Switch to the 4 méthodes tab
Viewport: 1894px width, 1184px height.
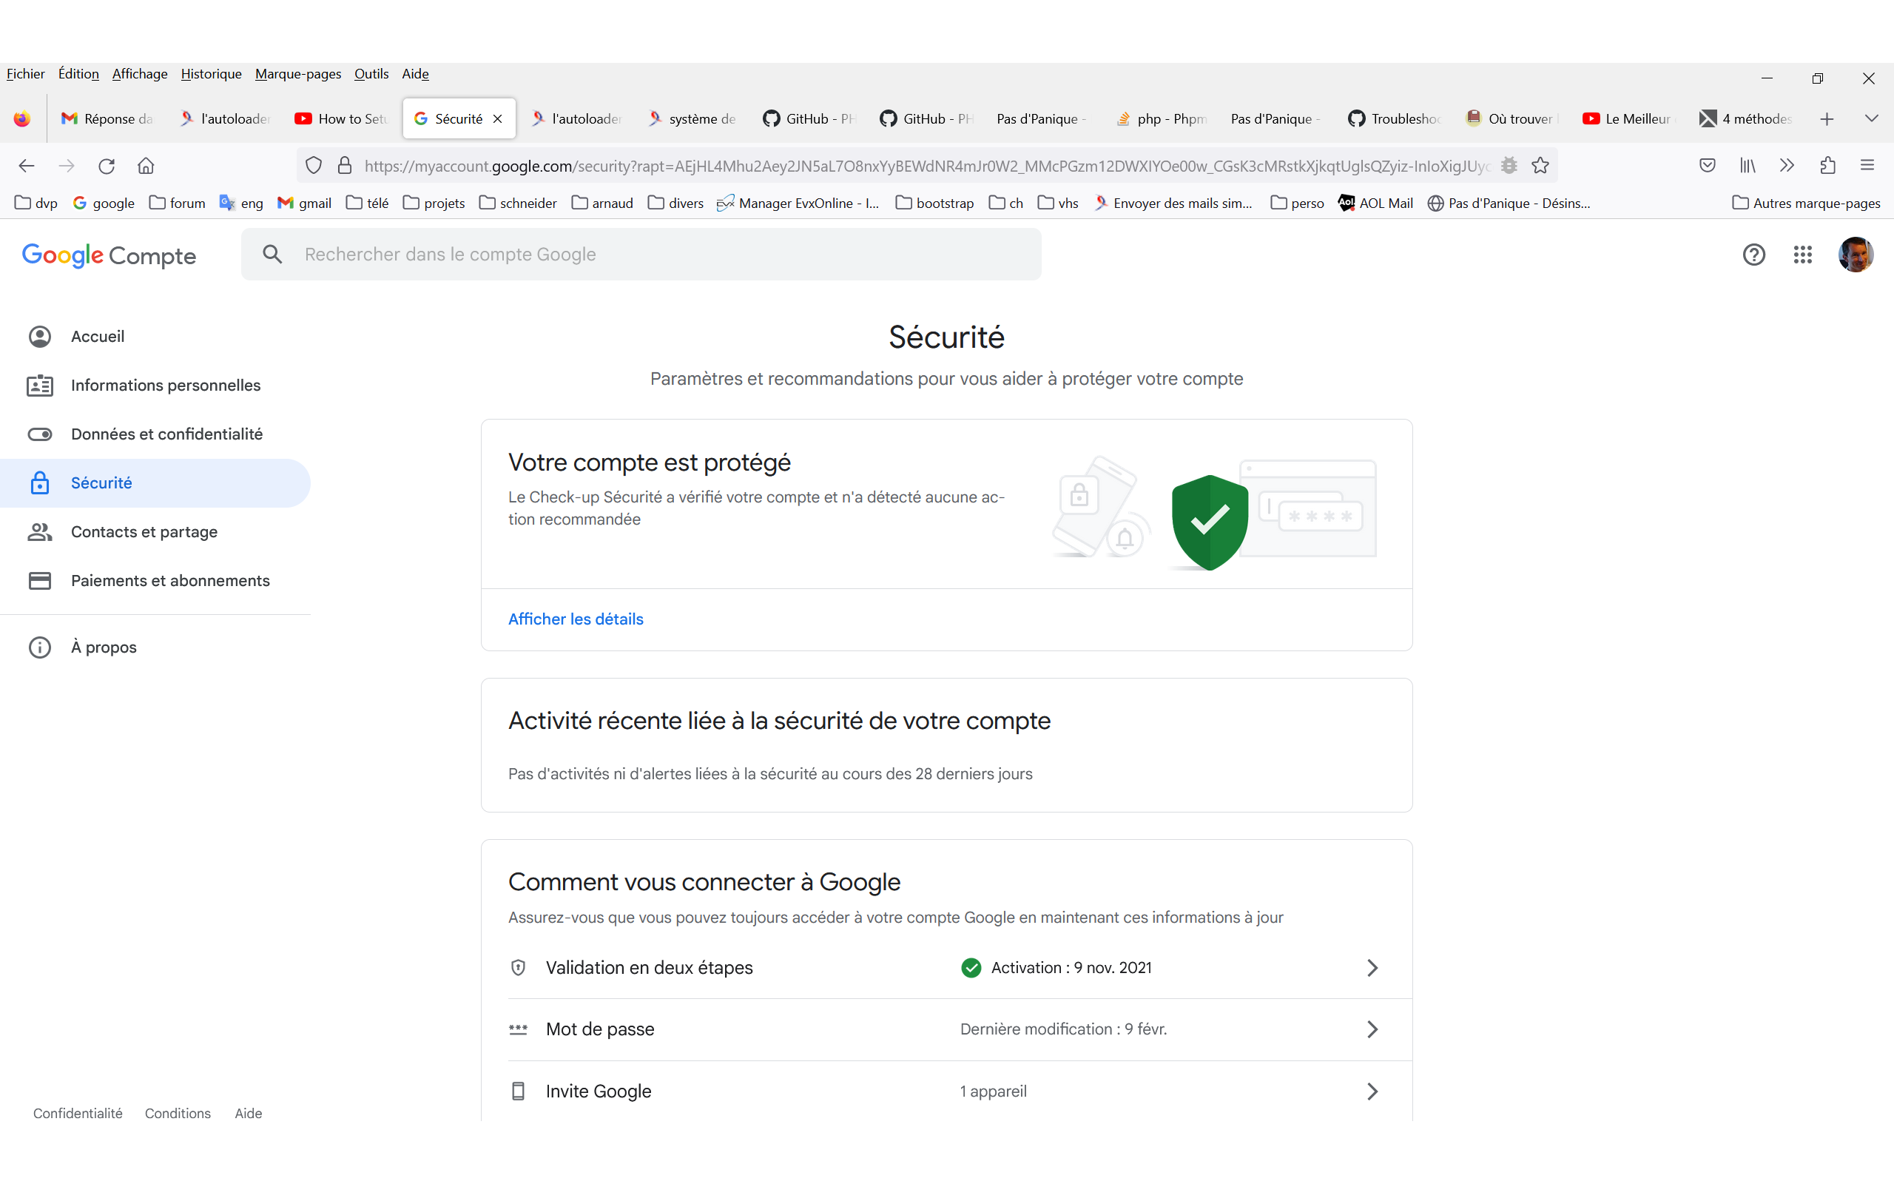(1747, 119)
